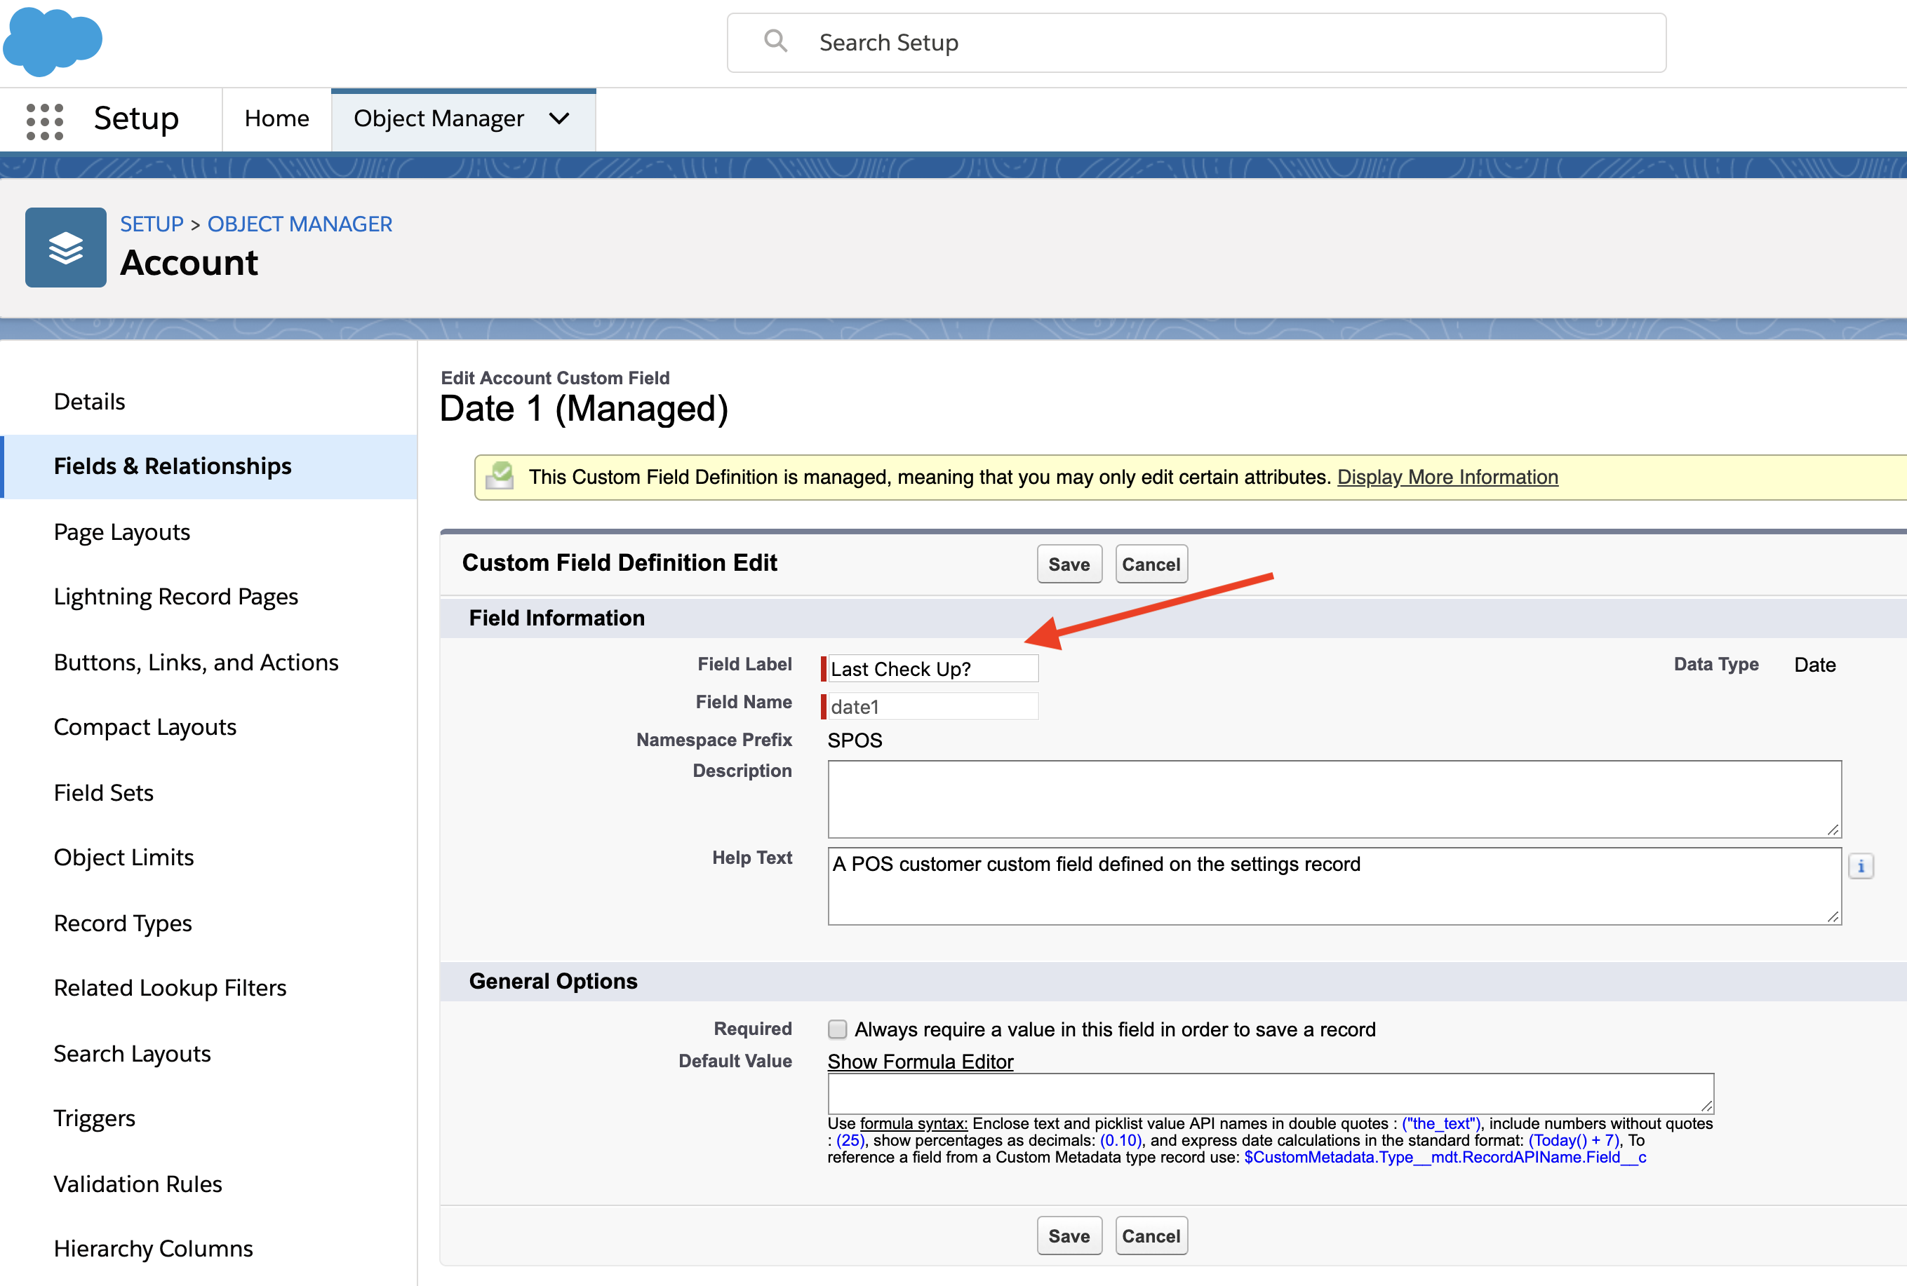1907x1286 pixels.
Task: Open the Home tab
Action: [x=276, y=119]
